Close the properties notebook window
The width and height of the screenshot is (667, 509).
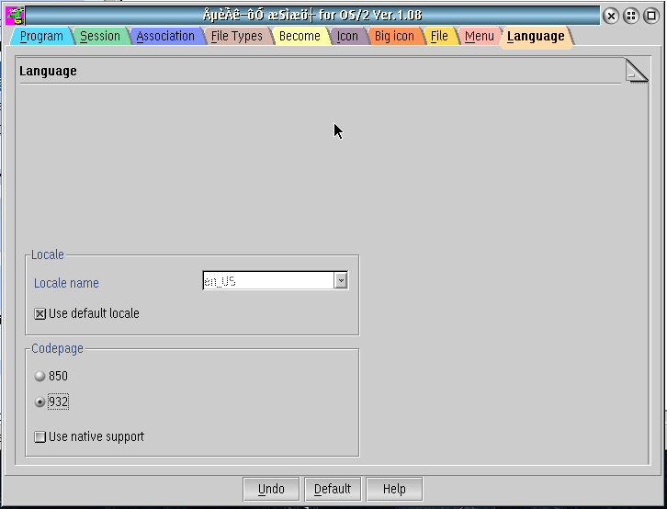(x=611, y=17)
